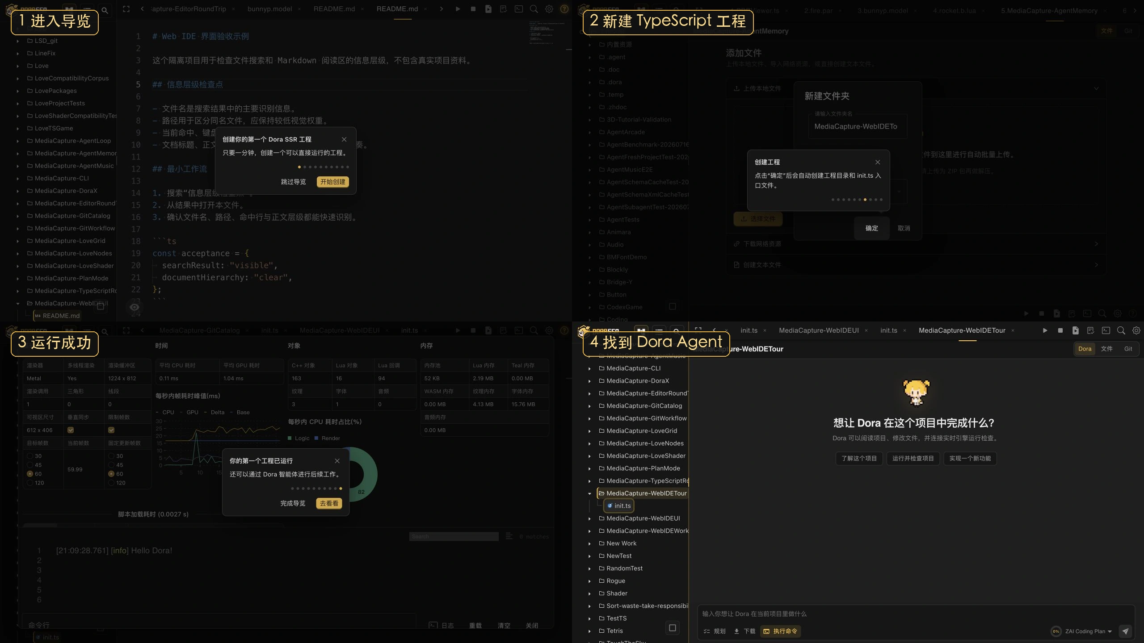Focus the Dora chat input in panel 4
The width and height of the screenshot is (1144, 643).
coord(916,614)
